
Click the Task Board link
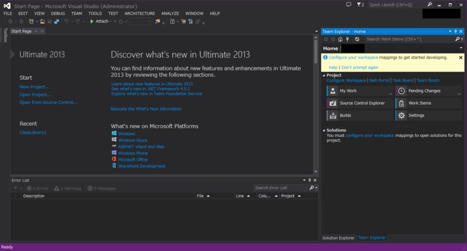[403, 80]
